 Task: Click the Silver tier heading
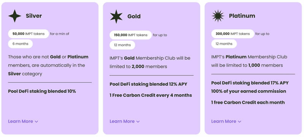click(34, 16)
